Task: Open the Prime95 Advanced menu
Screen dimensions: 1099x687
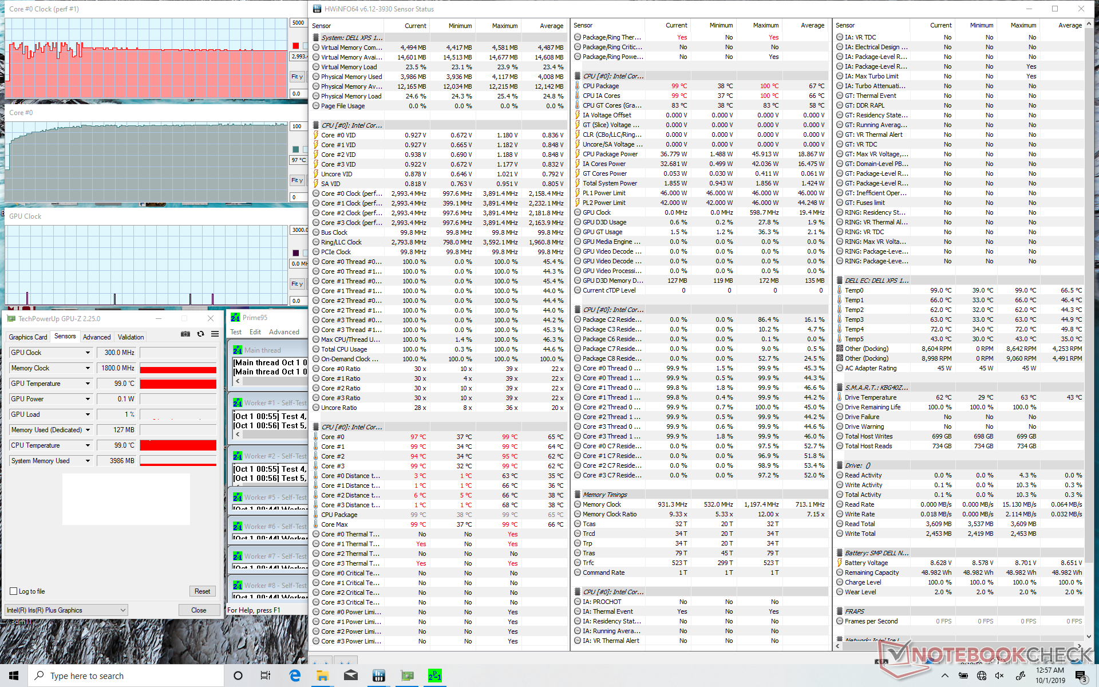Action: [x=284, y=332]
